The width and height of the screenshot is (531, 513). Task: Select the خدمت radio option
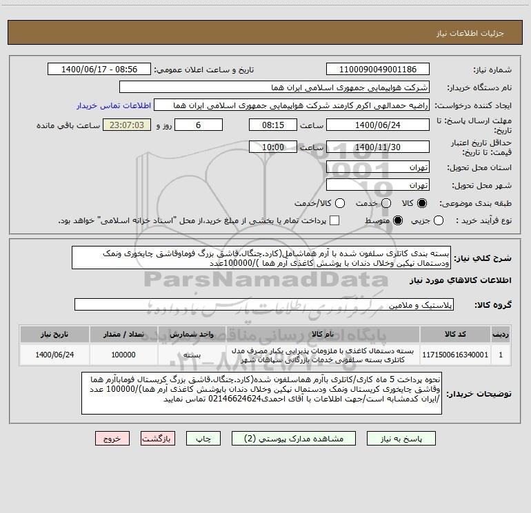386,203
